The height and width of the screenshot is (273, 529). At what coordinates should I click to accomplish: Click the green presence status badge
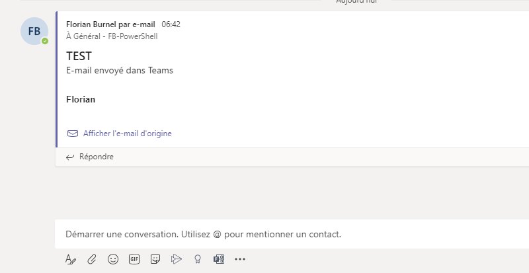tap(45, 41)
